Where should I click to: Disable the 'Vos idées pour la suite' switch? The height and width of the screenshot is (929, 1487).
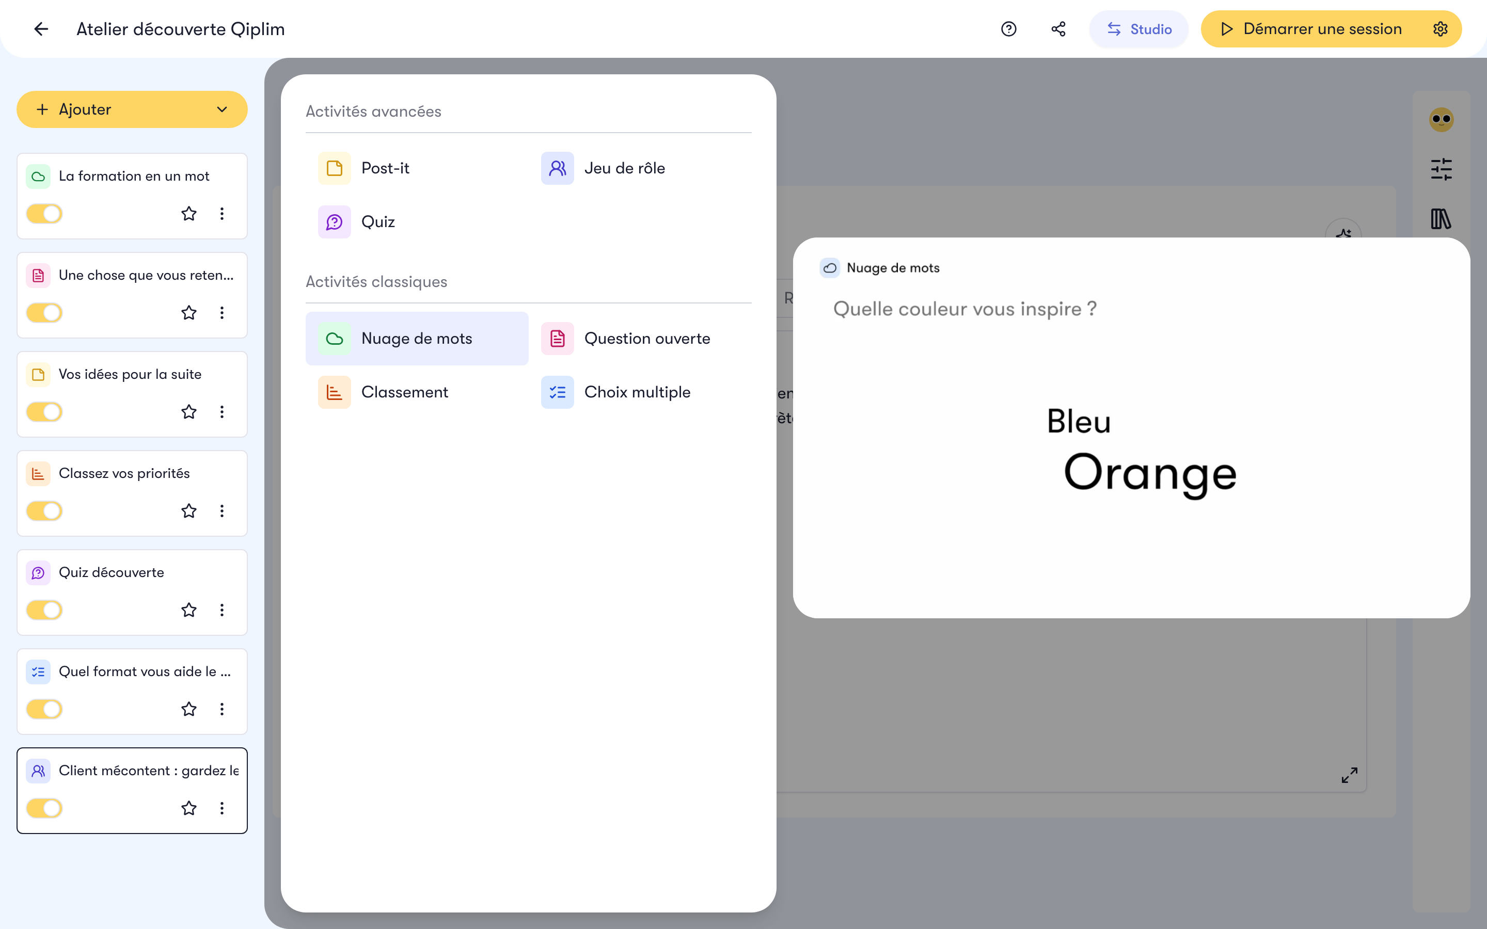(44, 412)
